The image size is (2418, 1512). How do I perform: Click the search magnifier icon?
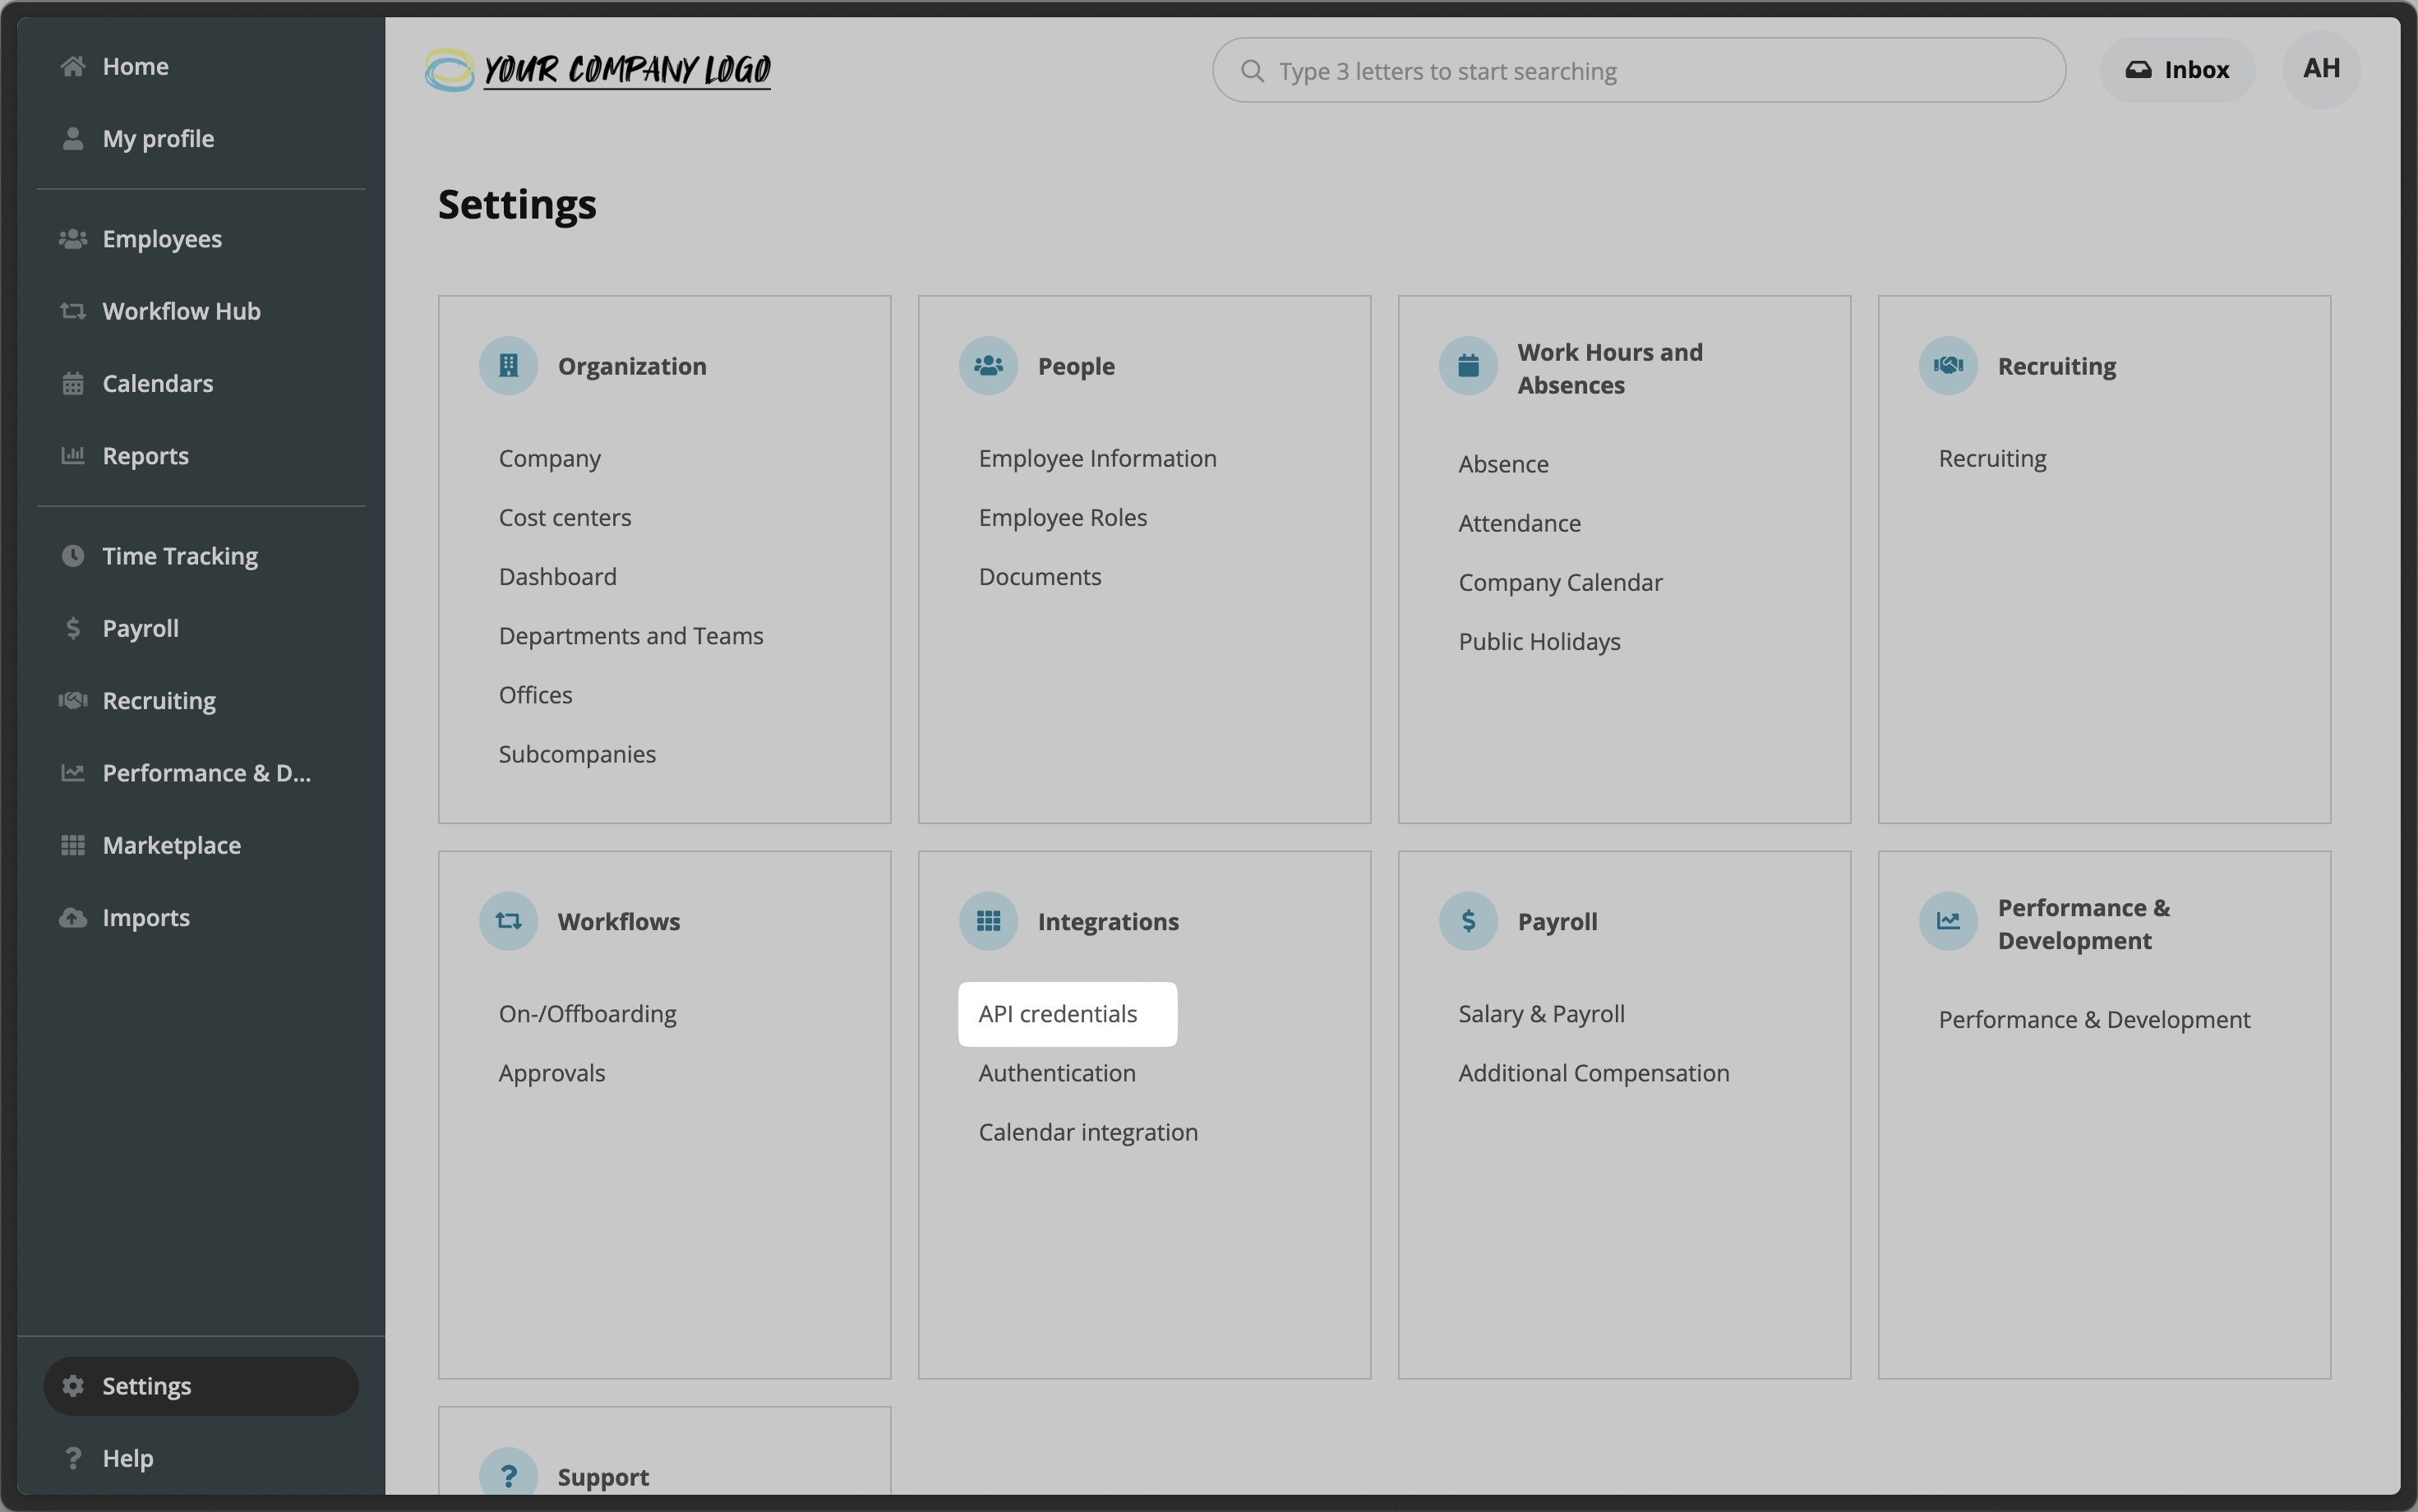pyautogui.click(x=1252, y=71)
